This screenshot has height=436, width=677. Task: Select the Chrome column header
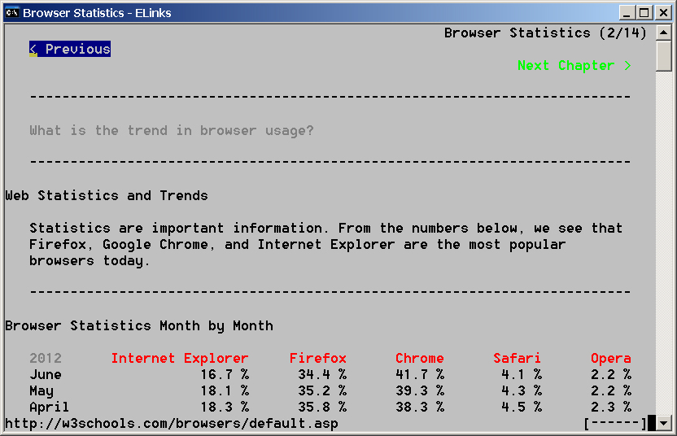pos(420,358)
